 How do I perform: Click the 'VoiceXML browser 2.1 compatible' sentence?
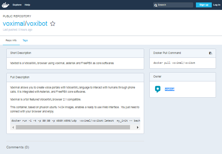pyautogui.click(x=45, y=99)
